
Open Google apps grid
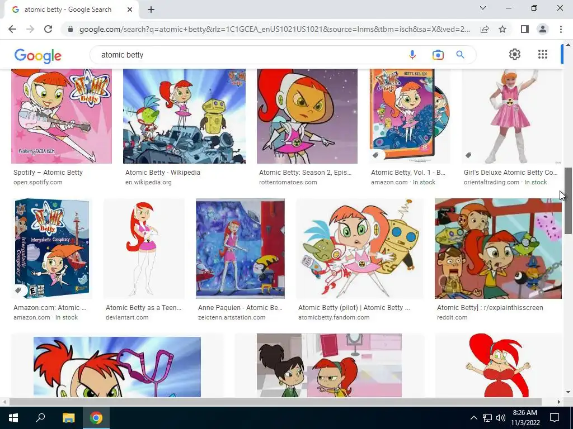(x=543, y=54)
